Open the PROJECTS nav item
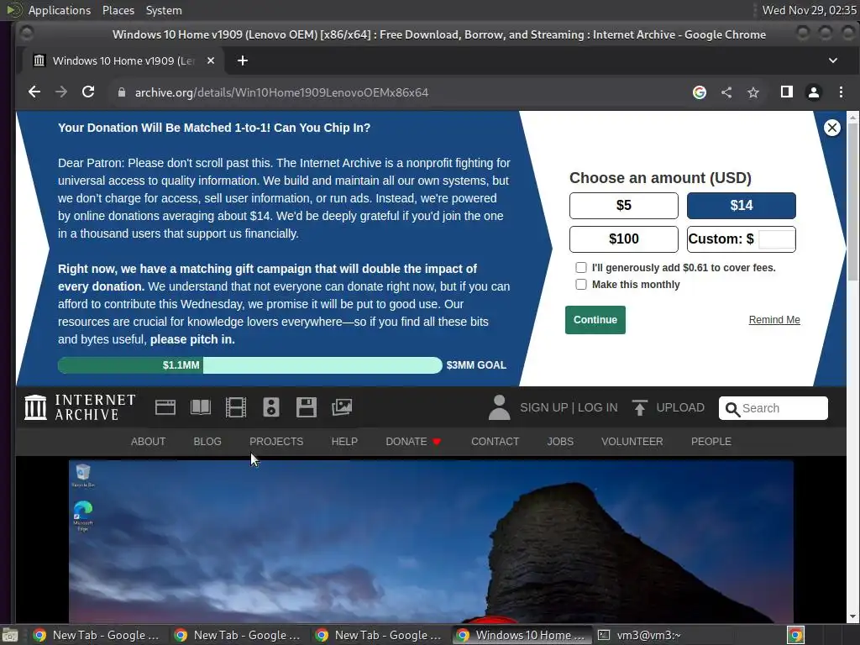Image resolution: width=860 pixels, height=645 pixels. [275, 442]
